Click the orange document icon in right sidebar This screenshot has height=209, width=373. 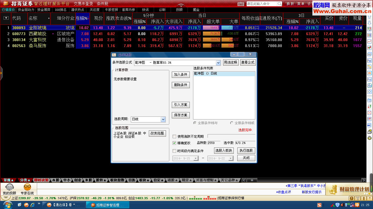[369, 73]
